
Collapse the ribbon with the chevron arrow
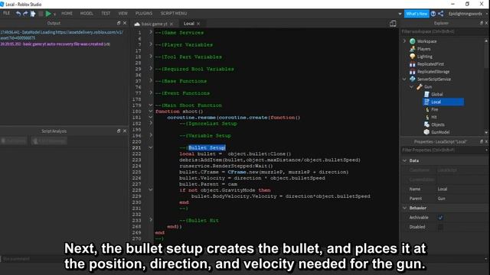400,14
